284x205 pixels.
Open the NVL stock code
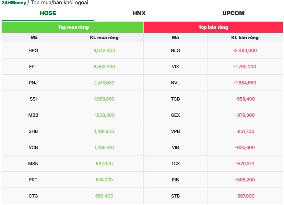pyautogui.click(x=175, y=83)
